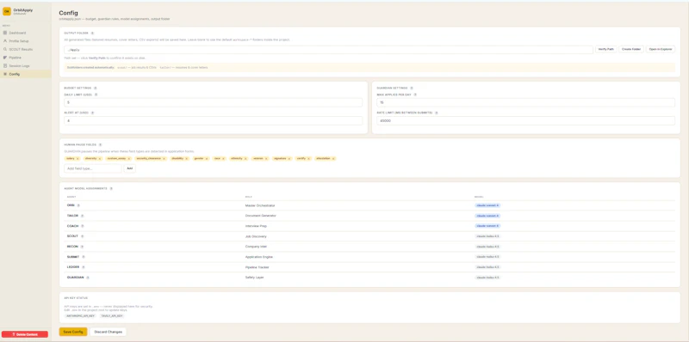The width and height of the screenshot is (689, 342).
Task: Remove the diversity field tag
Action: coord(100,158)
